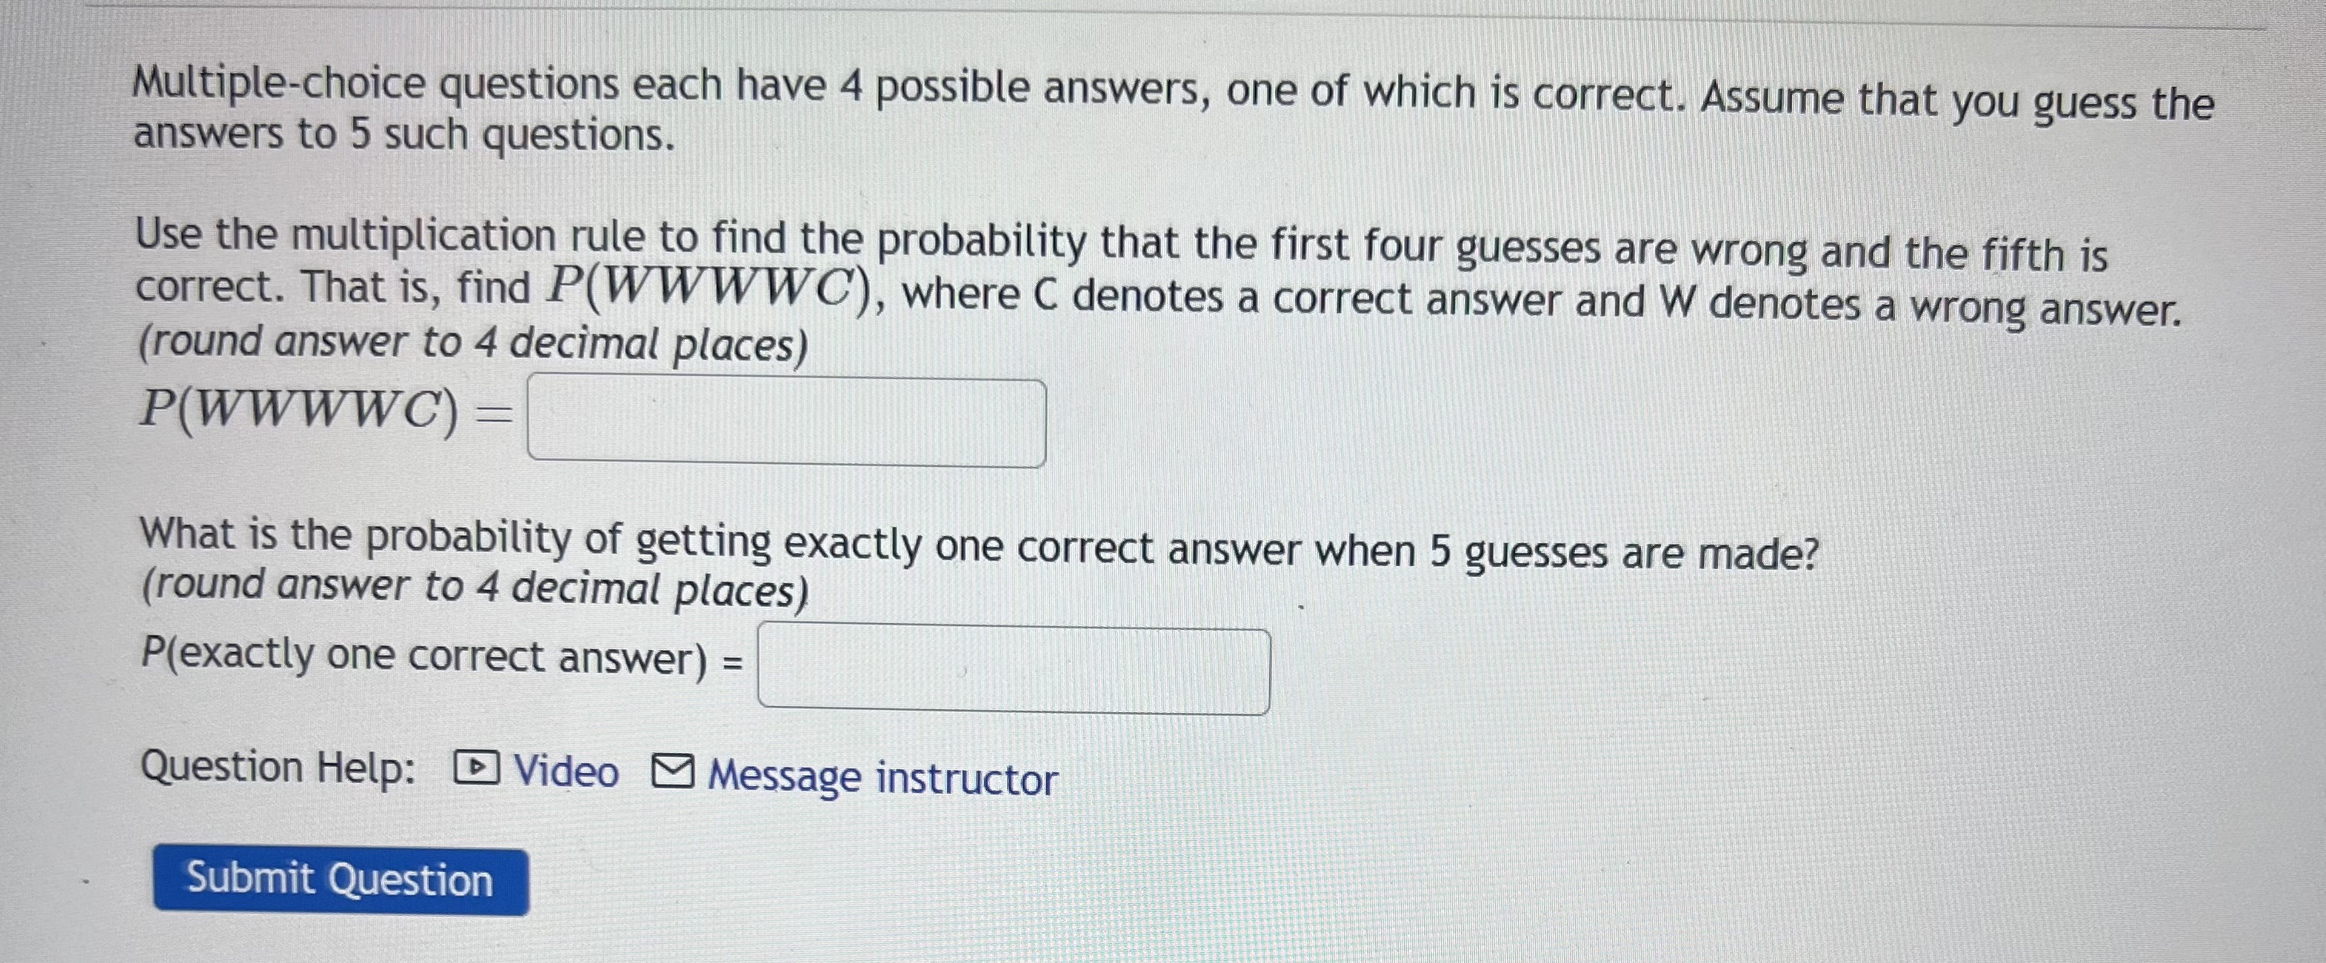Click the play button in Question Help row
This screenshot has height=963, width=2326.
(479, 769)
